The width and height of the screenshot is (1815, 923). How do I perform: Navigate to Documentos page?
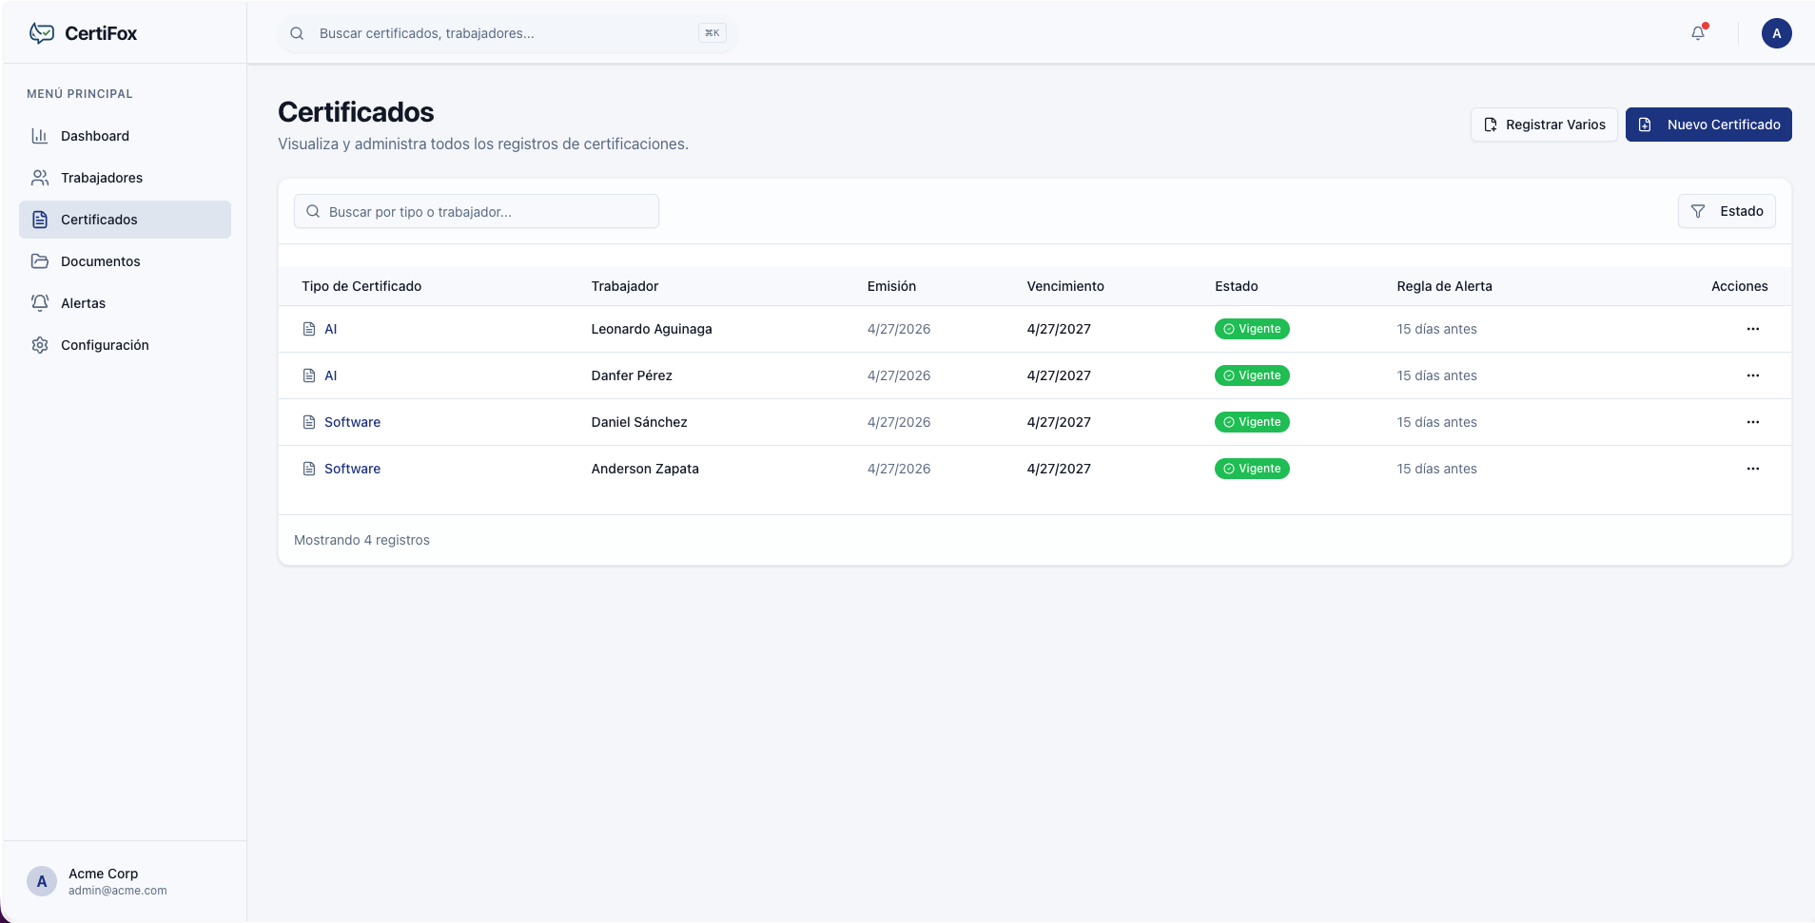click(x=100, y=261)
